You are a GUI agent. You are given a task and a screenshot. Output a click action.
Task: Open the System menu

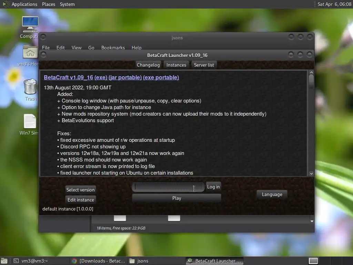click(x=67, y=4)
